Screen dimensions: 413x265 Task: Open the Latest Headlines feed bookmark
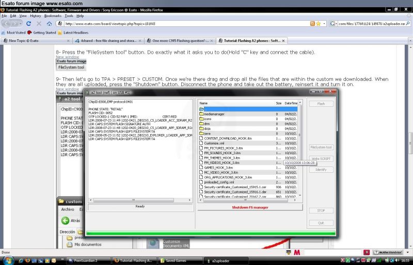pos(73,32)
